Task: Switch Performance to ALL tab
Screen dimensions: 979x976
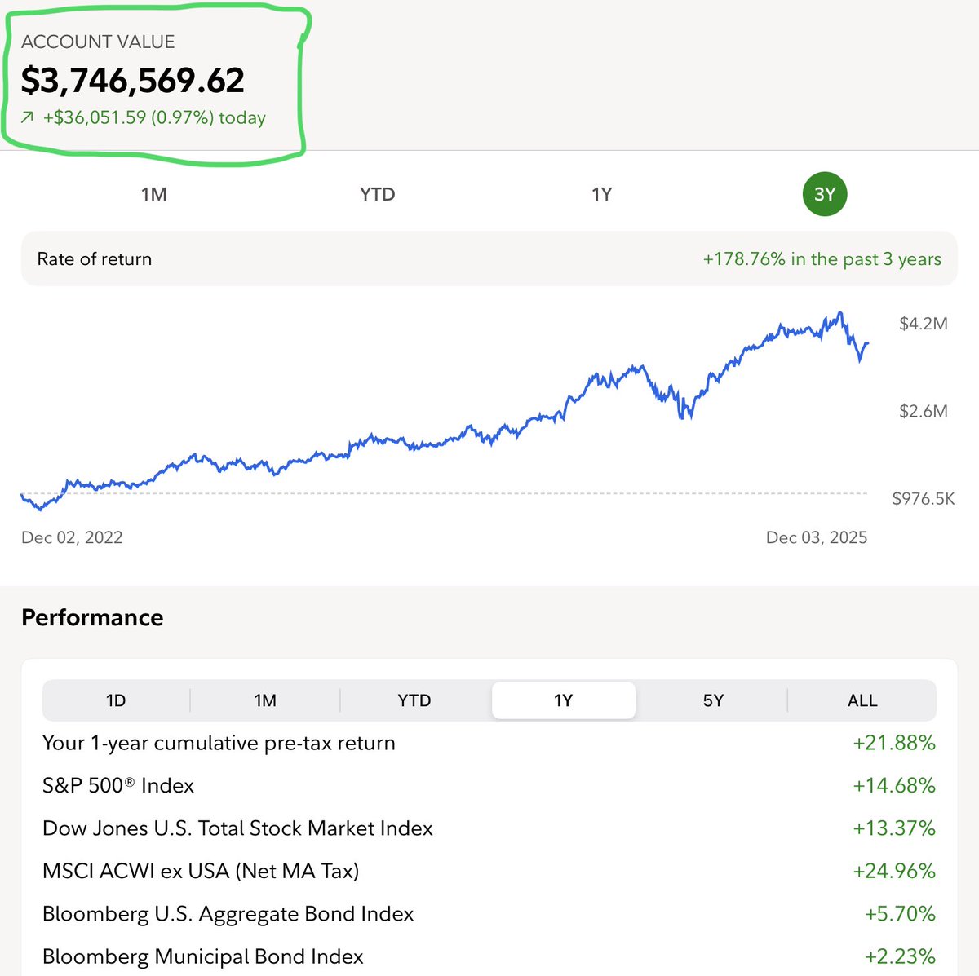Action: (862, 700)
